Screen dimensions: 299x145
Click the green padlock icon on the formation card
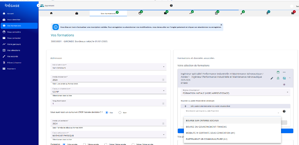pyautogui.click(x=278, y=78)
